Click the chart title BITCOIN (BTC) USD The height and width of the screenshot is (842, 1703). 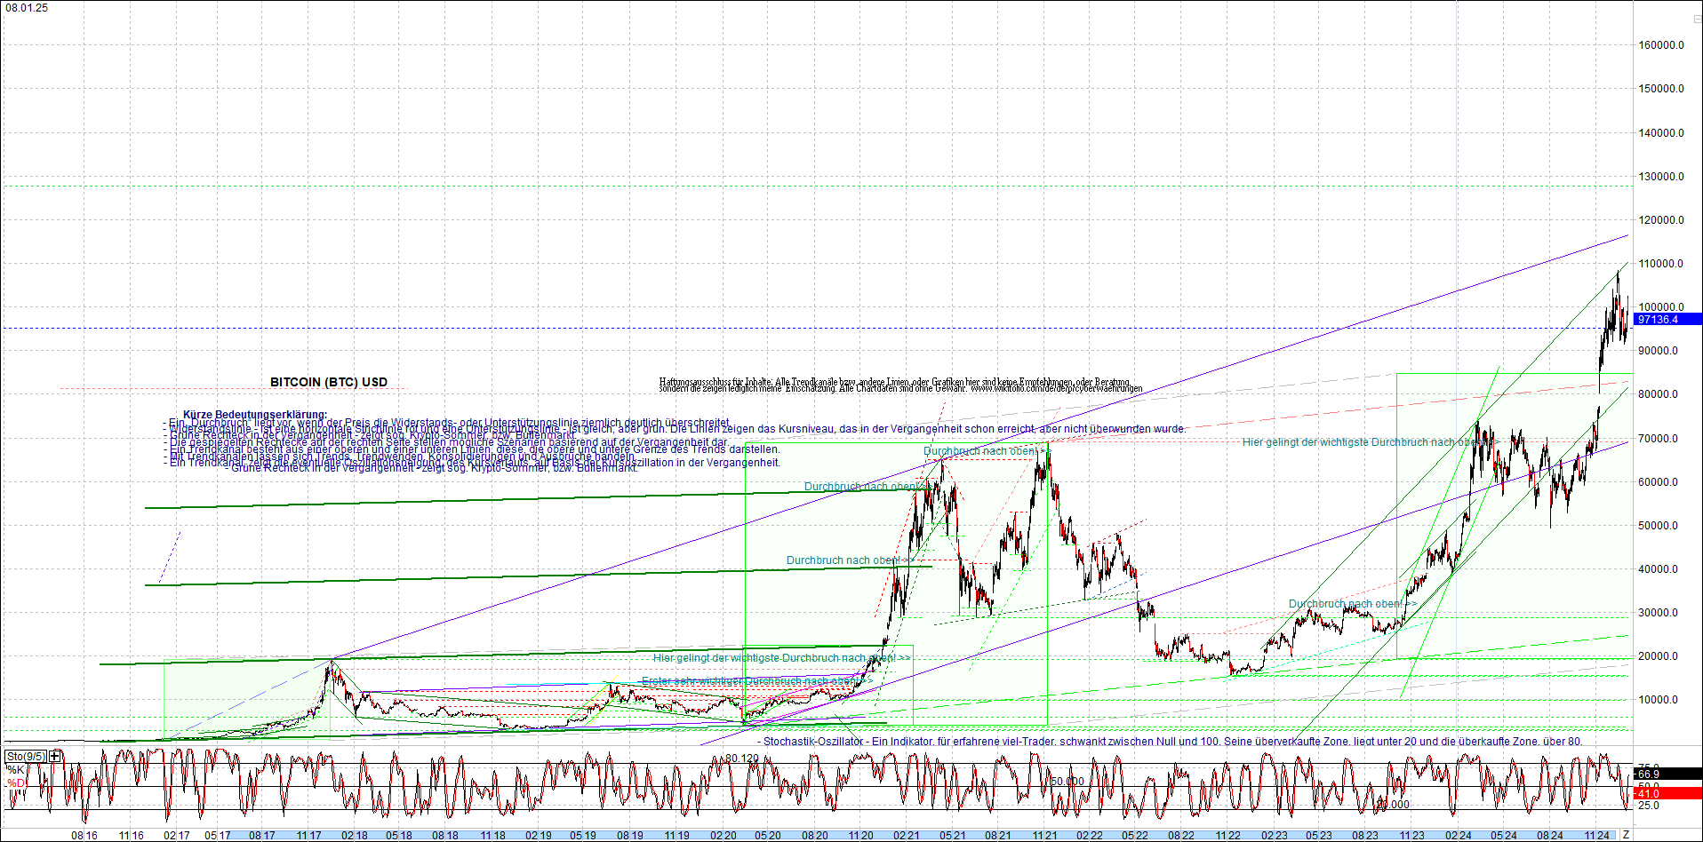pyautogui.click(x=329, y=382)
